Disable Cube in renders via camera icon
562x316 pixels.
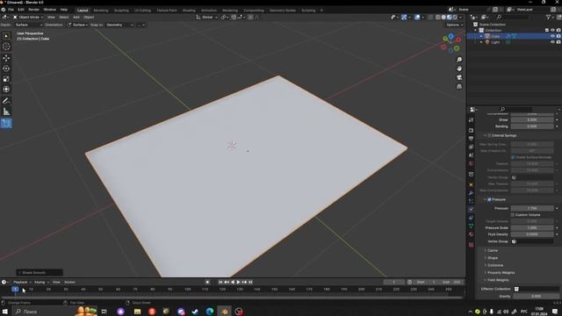[558, 36]
